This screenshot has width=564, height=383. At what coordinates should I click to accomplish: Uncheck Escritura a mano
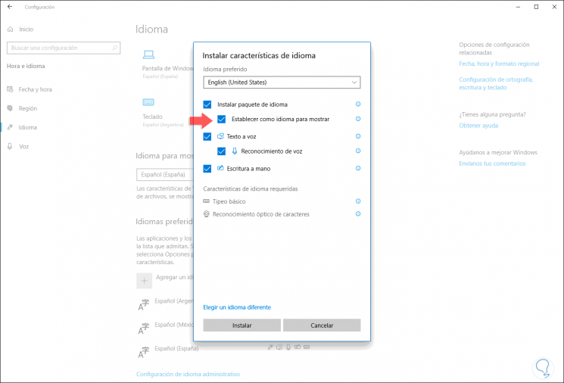207,169
